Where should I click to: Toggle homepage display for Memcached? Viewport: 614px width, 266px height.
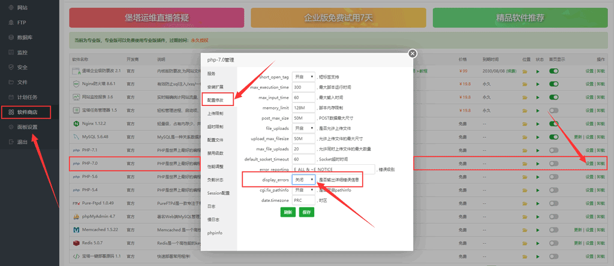click(x=553, y=230)
